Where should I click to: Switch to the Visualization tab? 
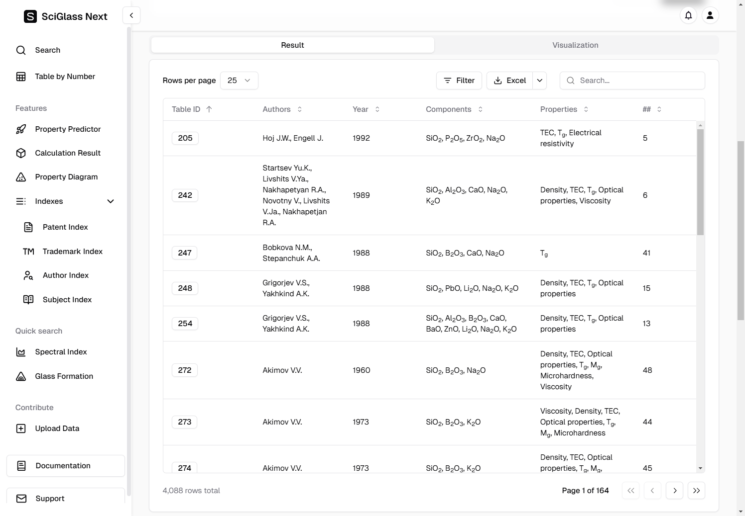(x=575, y=45)
